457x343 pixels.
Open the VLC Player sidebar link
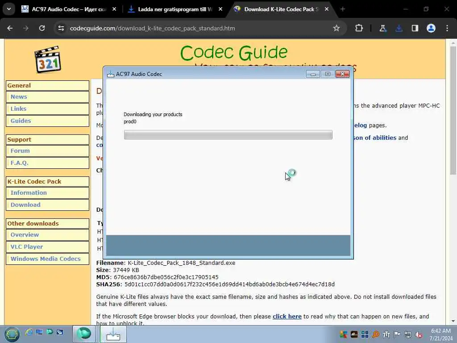coord(47,247)
